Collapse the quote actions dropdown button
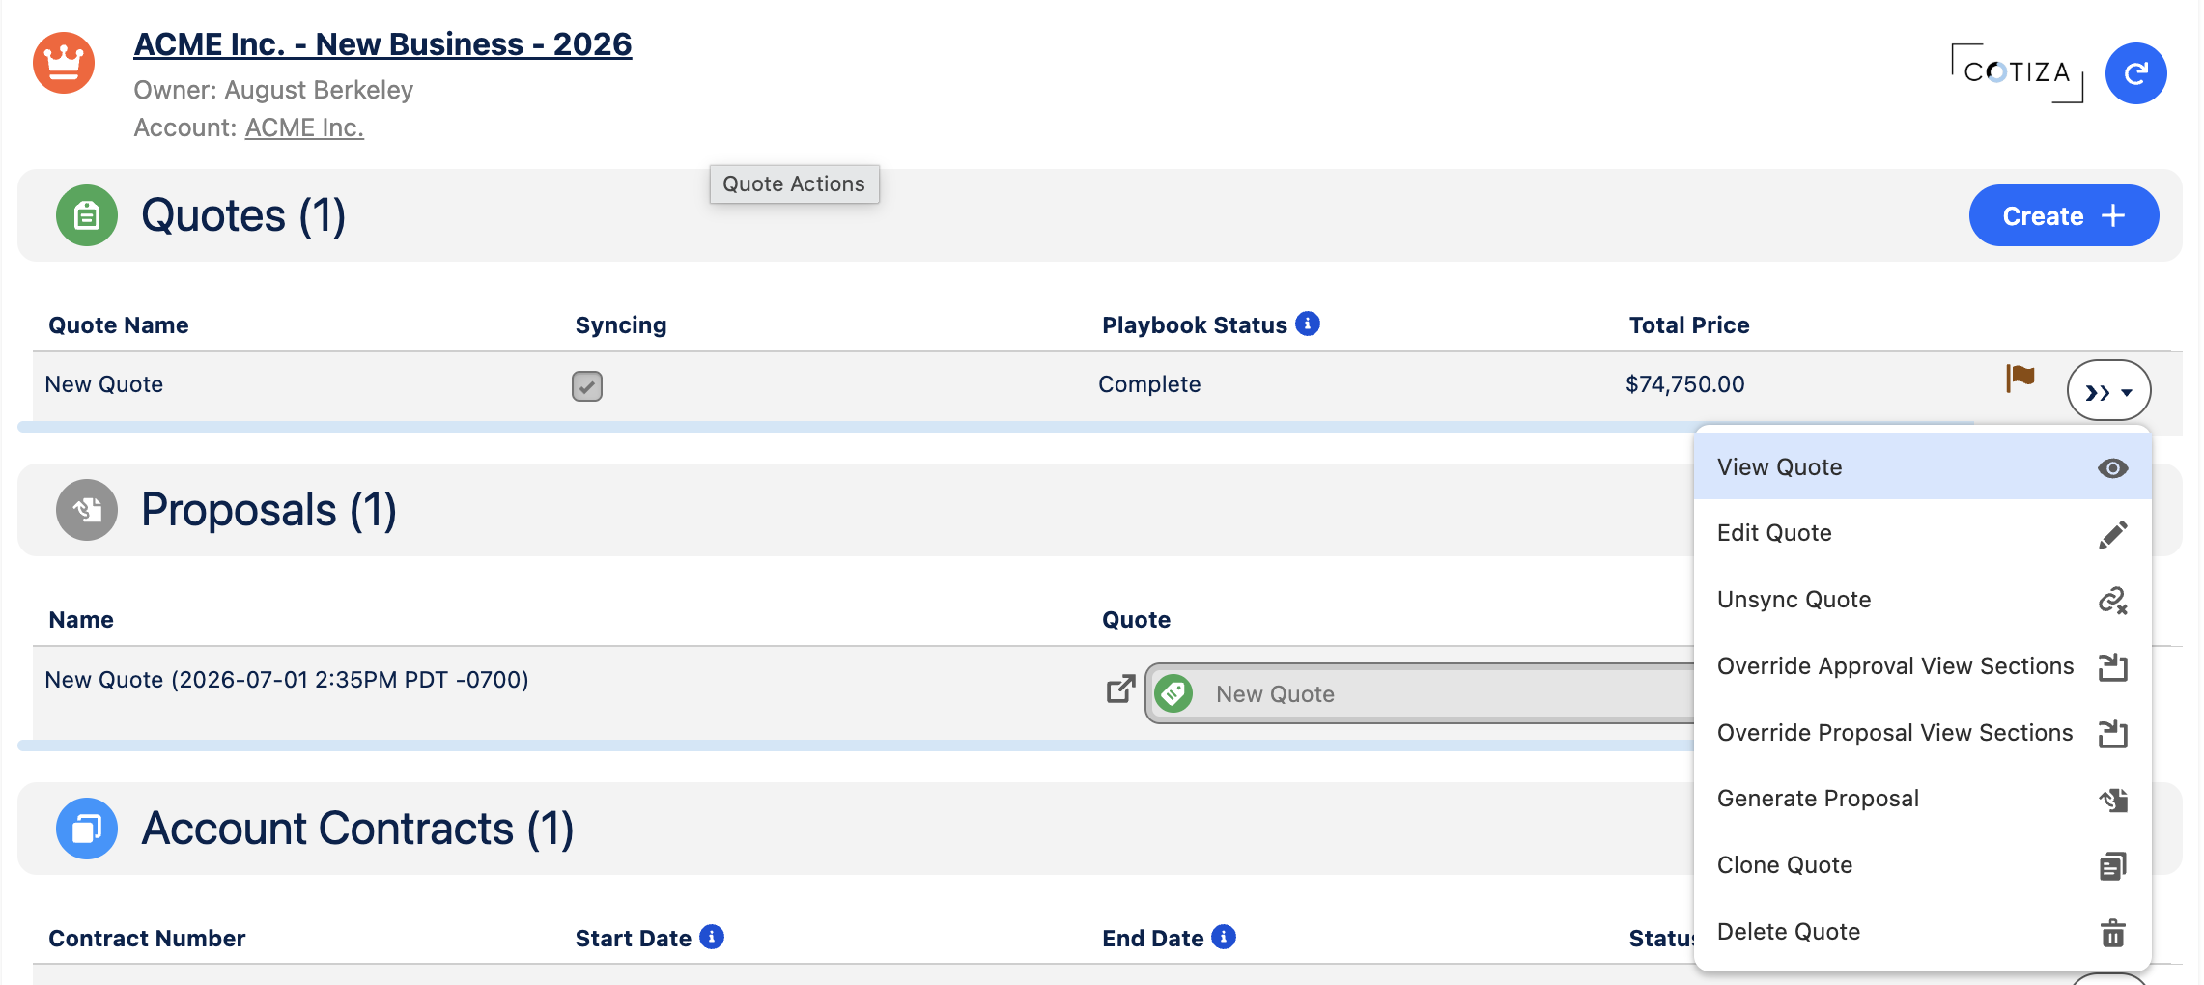This screenshot has height=985, width=2204. coord(2108,390)
